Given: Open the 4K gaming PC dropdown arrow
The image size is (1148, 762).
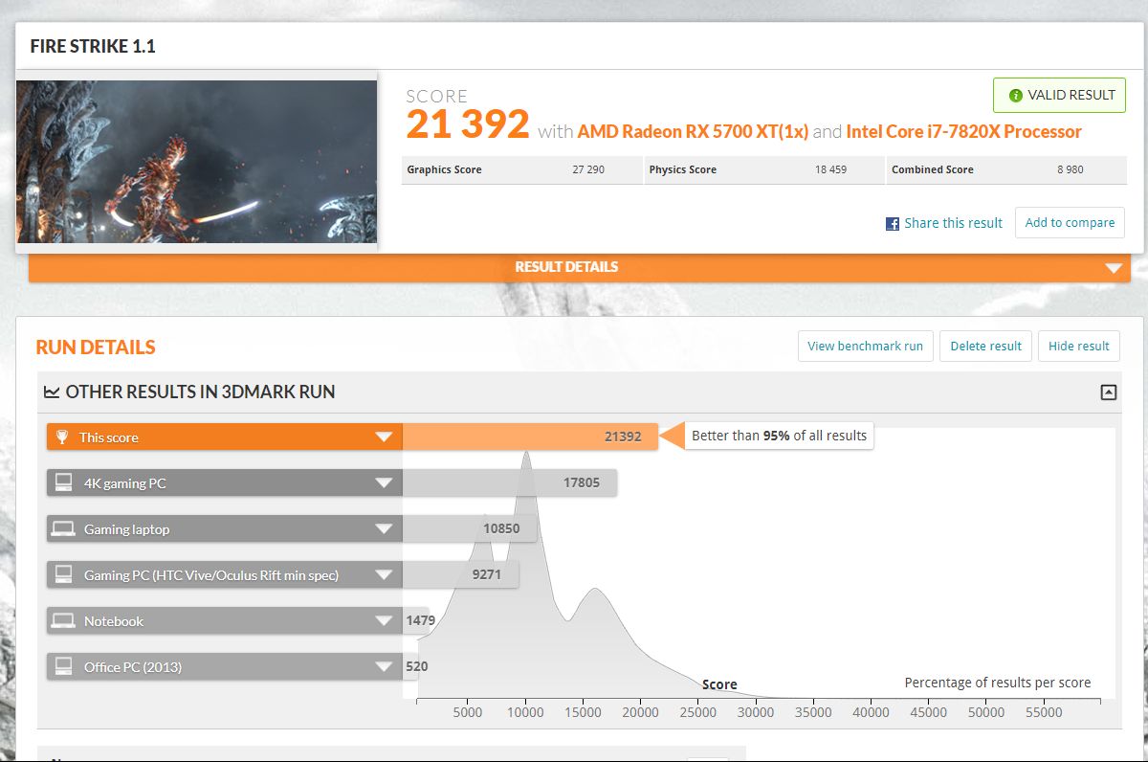Looking at the screenshot, I should [x=384, y=483].
